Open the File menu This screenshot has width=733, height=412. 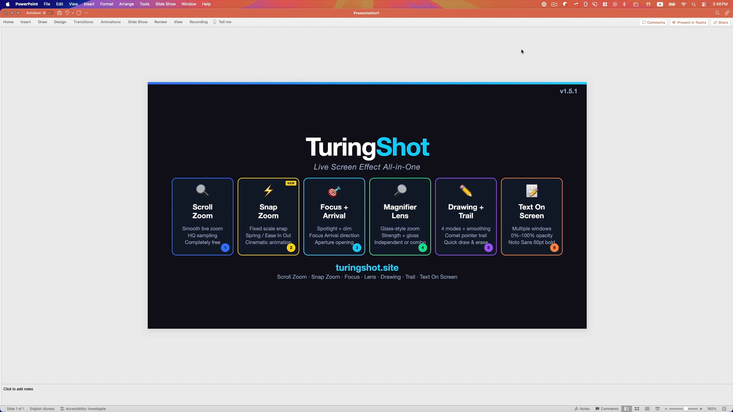coord(47,4)
